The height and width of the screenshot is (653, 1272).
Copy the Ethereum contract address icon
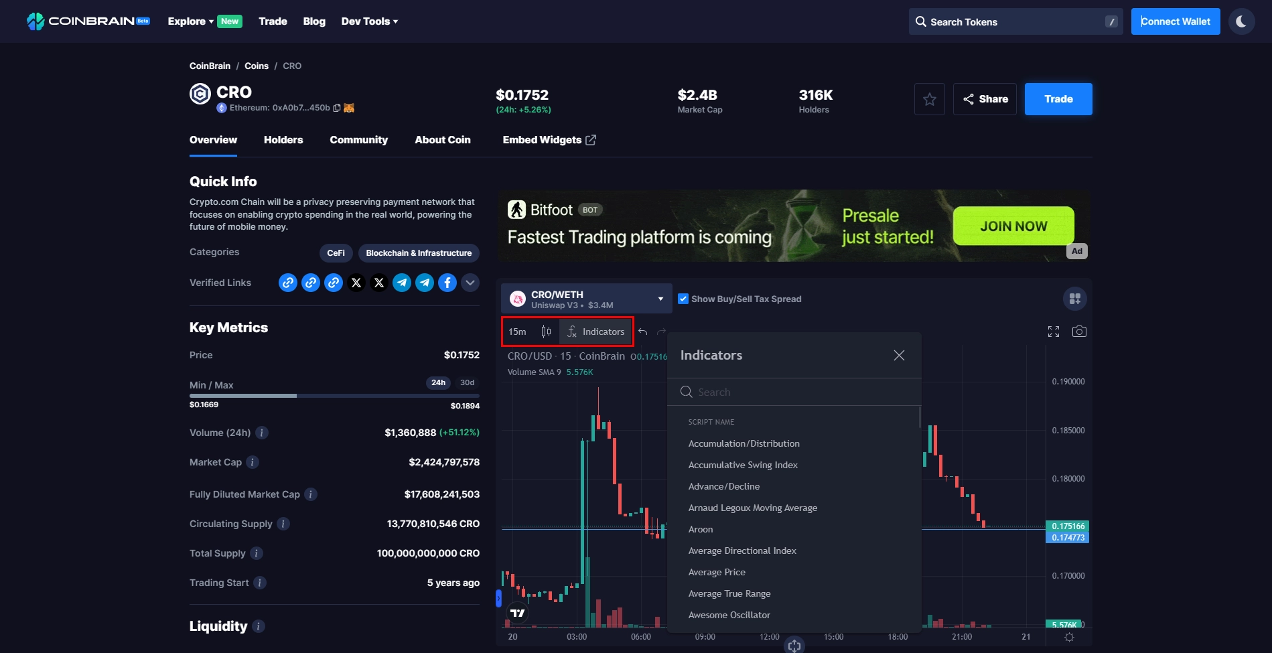[x=337, y=108]
